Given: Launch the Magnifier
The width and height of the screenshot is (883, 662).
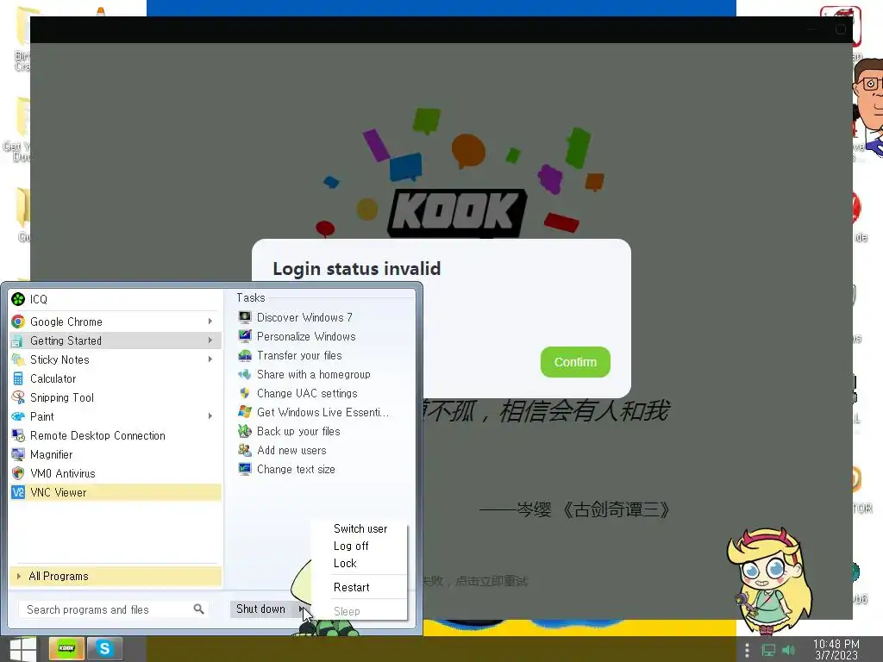Looking at the screenshot, I should pos(116,454).
